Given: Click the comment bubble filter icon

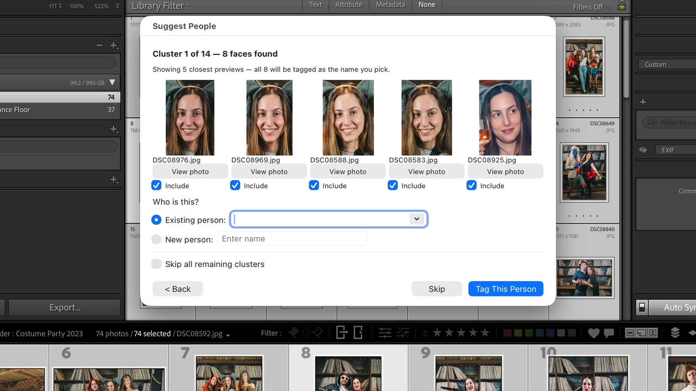Looking at the screenshot, I should 608,333.
